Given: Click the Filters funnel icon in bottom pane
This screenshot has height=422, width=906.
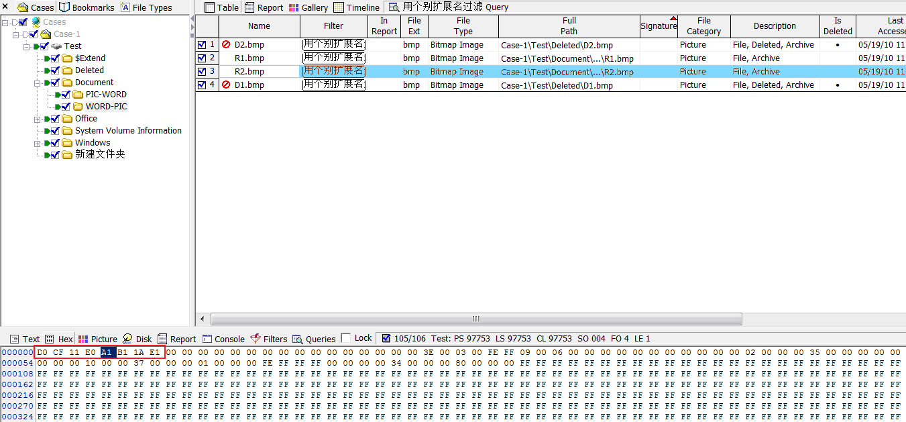Looking at the screenshot, I should point(256,339).
